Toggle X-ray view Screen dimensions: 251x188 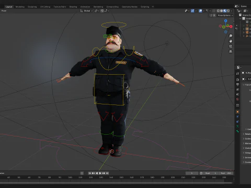pos(214,11)
